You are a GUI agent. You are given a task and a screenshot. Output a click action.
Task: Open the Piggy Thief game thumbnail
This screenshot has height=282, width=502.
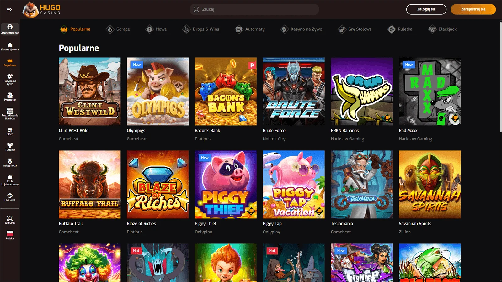coord(226,185)
